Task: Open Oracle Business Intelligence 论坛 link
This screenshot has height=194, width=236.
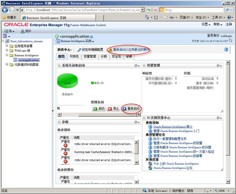Action: [x=173, y=168]
